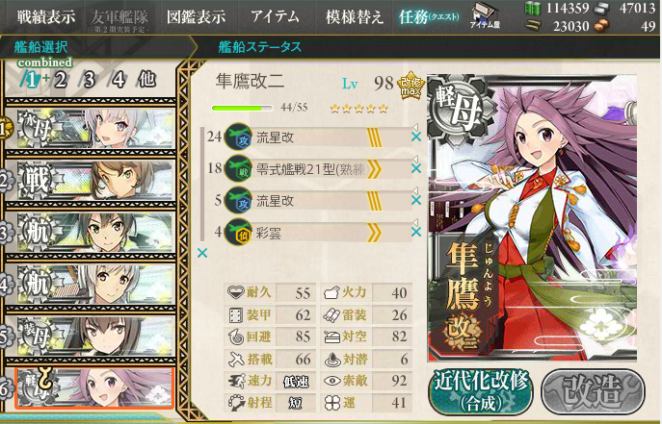Image resolution: width=662 pixels, height=424 pixels.
Task: Click the green fighter icon for 零式艦戦21型
Action: point(238,168)
